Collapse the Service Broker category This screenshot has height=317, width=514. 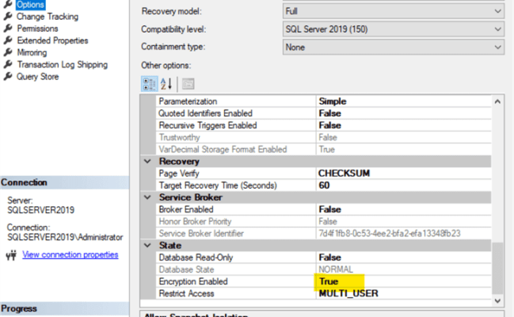point(147,197)
